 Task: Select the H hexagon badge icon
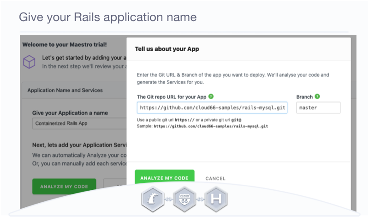pyautogui.click(x=216, y=199)
